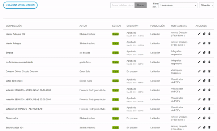This screenshot has width=217, height=131.
Task: Duplicate the 'Empleo' visualization
Action: click(x=204, y=53)
